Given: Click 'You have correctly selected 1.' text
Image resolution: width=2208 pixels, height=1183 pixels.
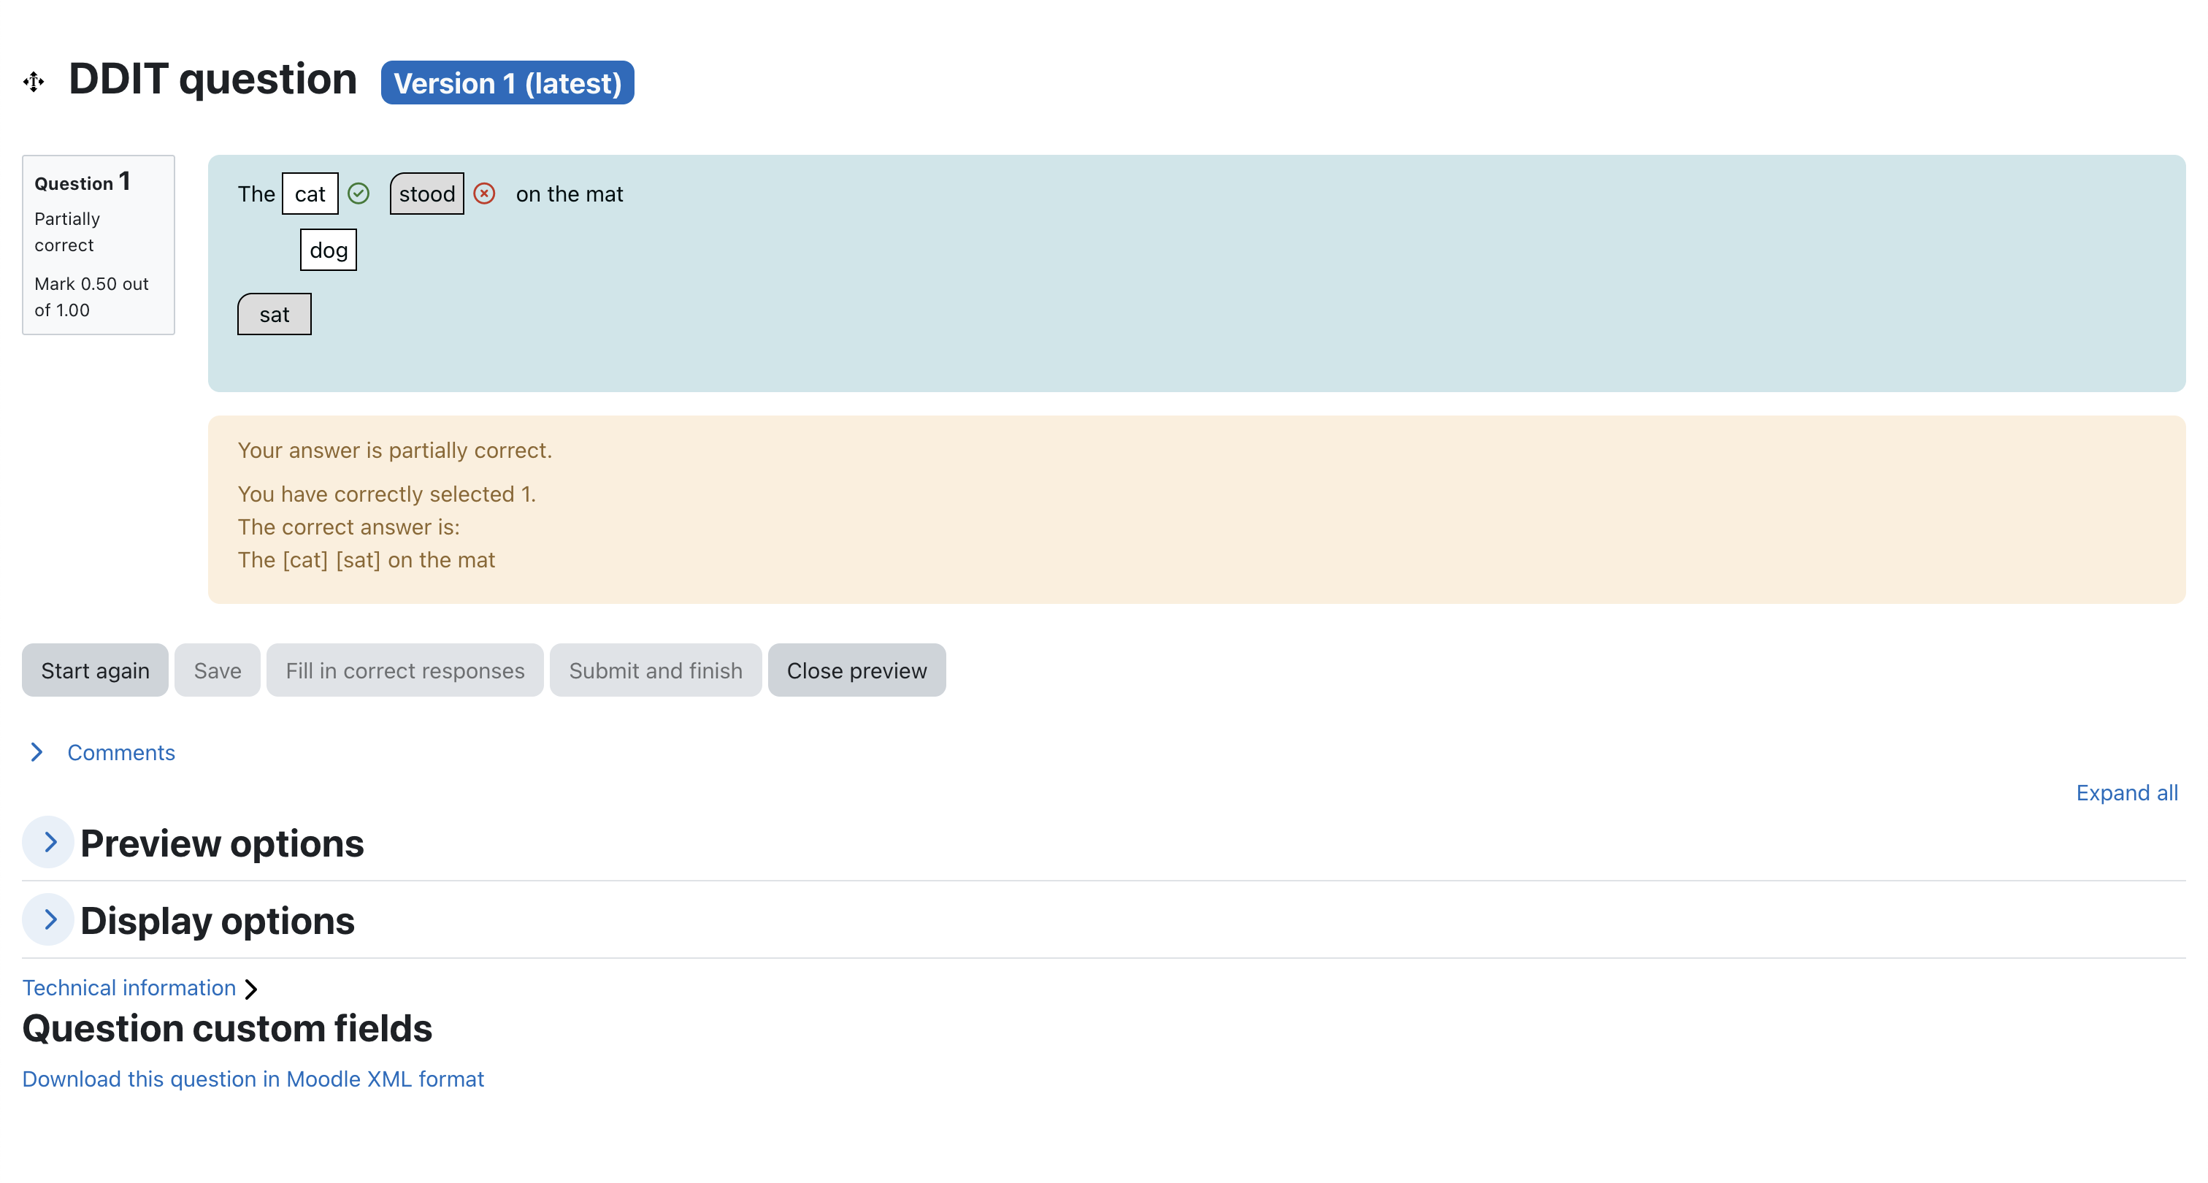Looking at the screenshot, I should pyautogui.click(x=386, y=494).
